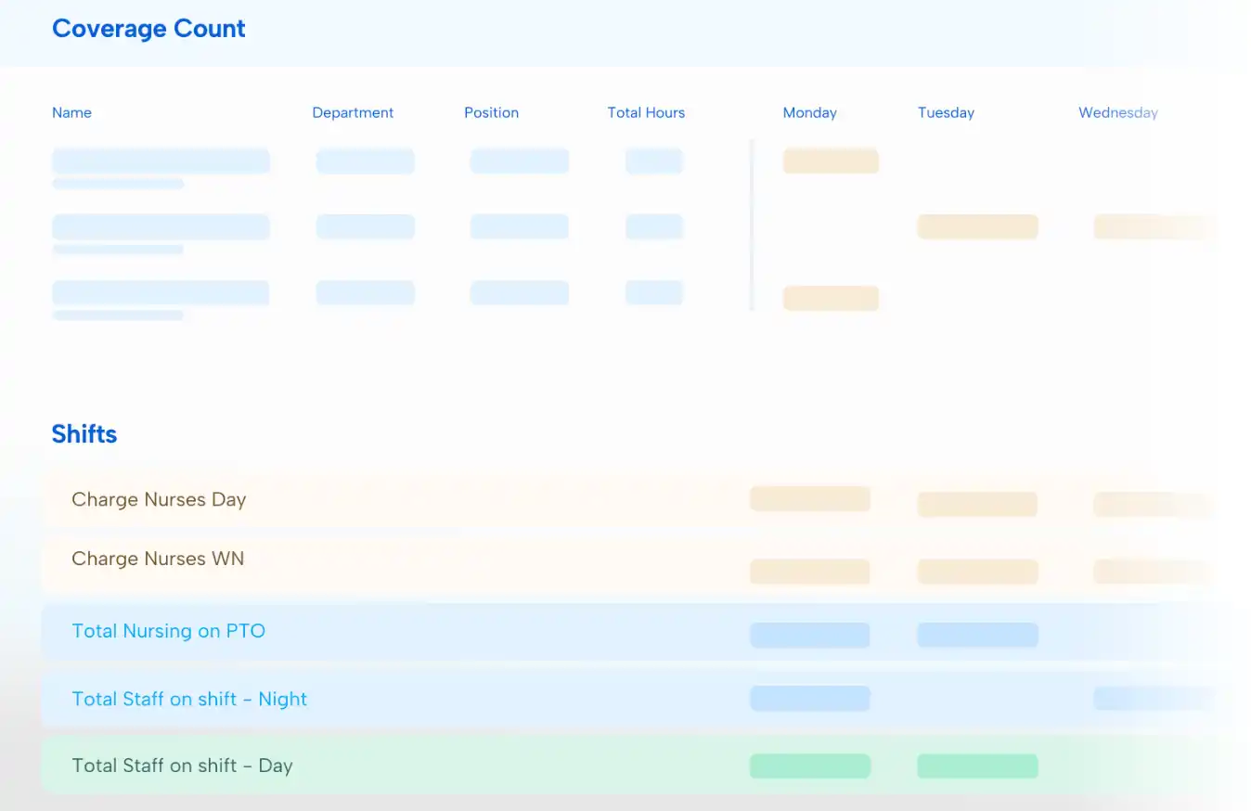
Task: Click the Position column header
Action: [491, 112]
